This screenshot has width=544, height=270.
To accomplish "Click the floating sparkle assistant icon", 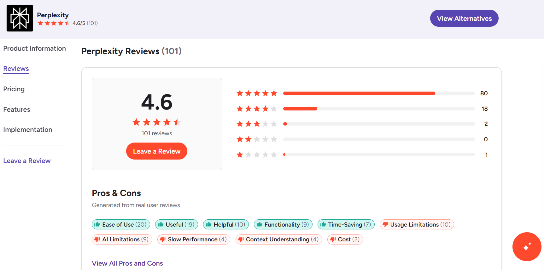I will point(527,247).
